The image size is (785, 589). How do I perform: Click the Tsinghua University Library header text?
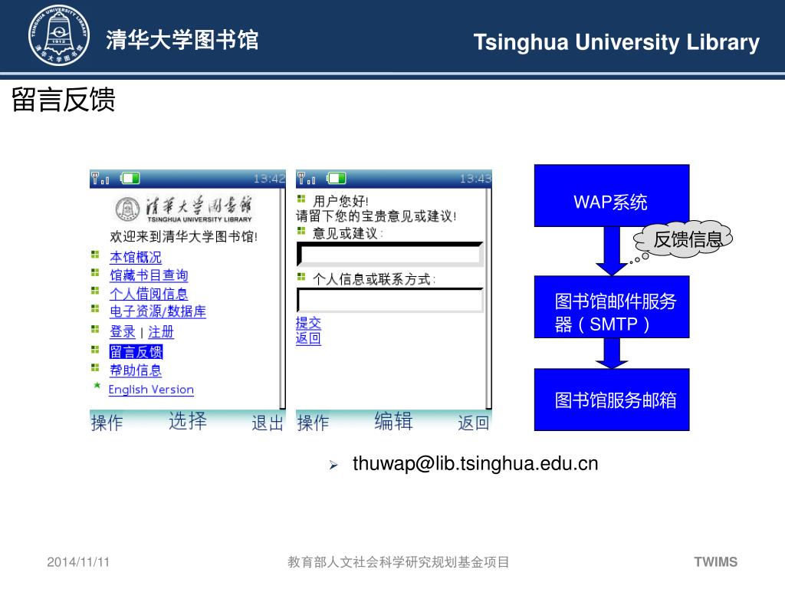coord(617,42)
